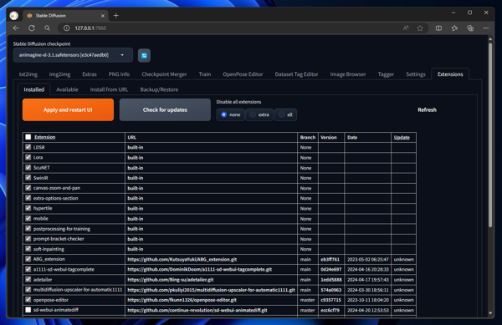
Task: Click the 'master' branch cell for openpose-editor
Action: tap(308, 300)
